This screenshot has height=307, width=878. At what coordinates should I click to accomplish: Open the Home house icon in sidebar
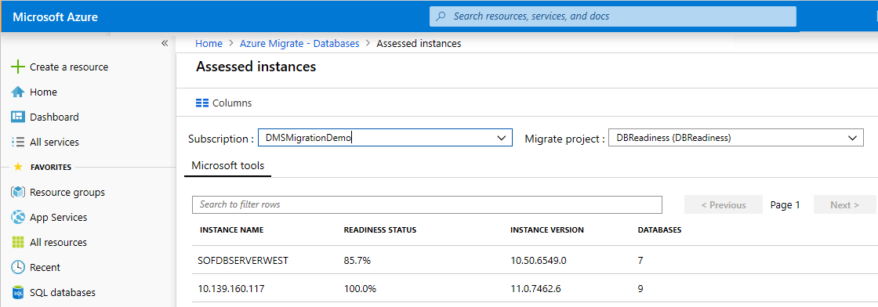tap(18, 92)
